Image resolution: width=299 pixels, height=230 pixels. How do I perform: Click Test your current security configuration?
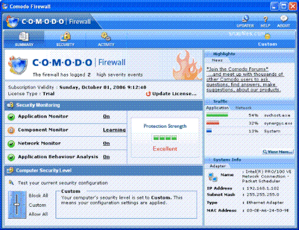pyautogui.click(x=63, y=183)
